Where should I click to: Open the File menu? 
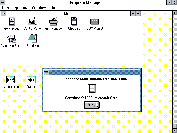pyautogui.click(x=6, y=8)
